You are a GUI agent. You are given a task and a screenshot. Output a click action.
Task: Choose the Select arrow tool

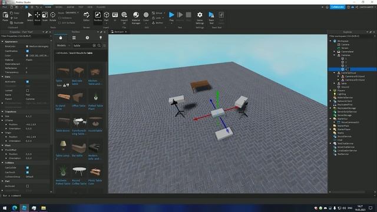(30, 16)
